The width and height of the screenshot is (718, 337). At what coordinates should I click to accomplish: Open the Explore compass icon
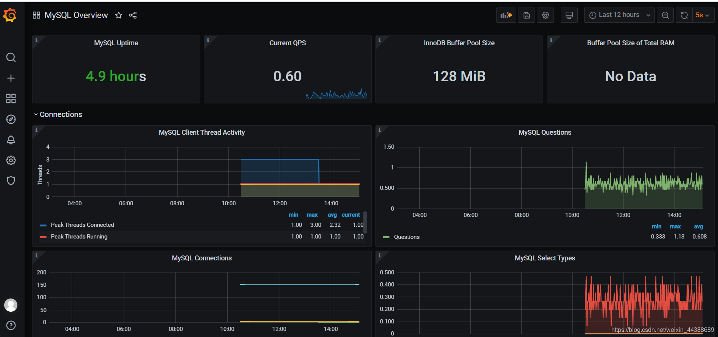click(x=11, y=119)
